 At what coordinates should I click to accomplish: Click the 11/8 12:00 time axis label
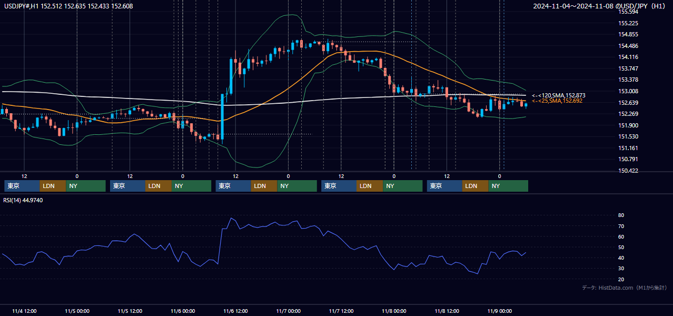click(x=447, y=311)
